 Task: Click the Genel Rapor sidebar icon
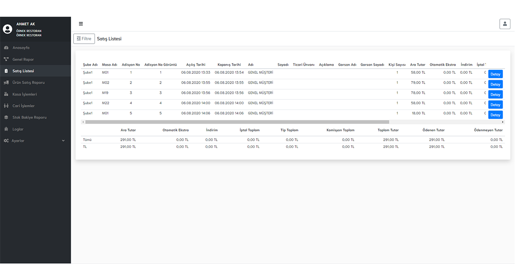coord(6,59)
